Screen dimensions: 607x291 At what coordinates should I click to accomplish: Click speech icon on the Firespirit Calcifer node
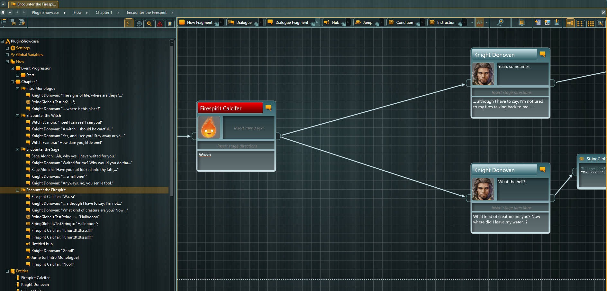[x=268, y=108]
